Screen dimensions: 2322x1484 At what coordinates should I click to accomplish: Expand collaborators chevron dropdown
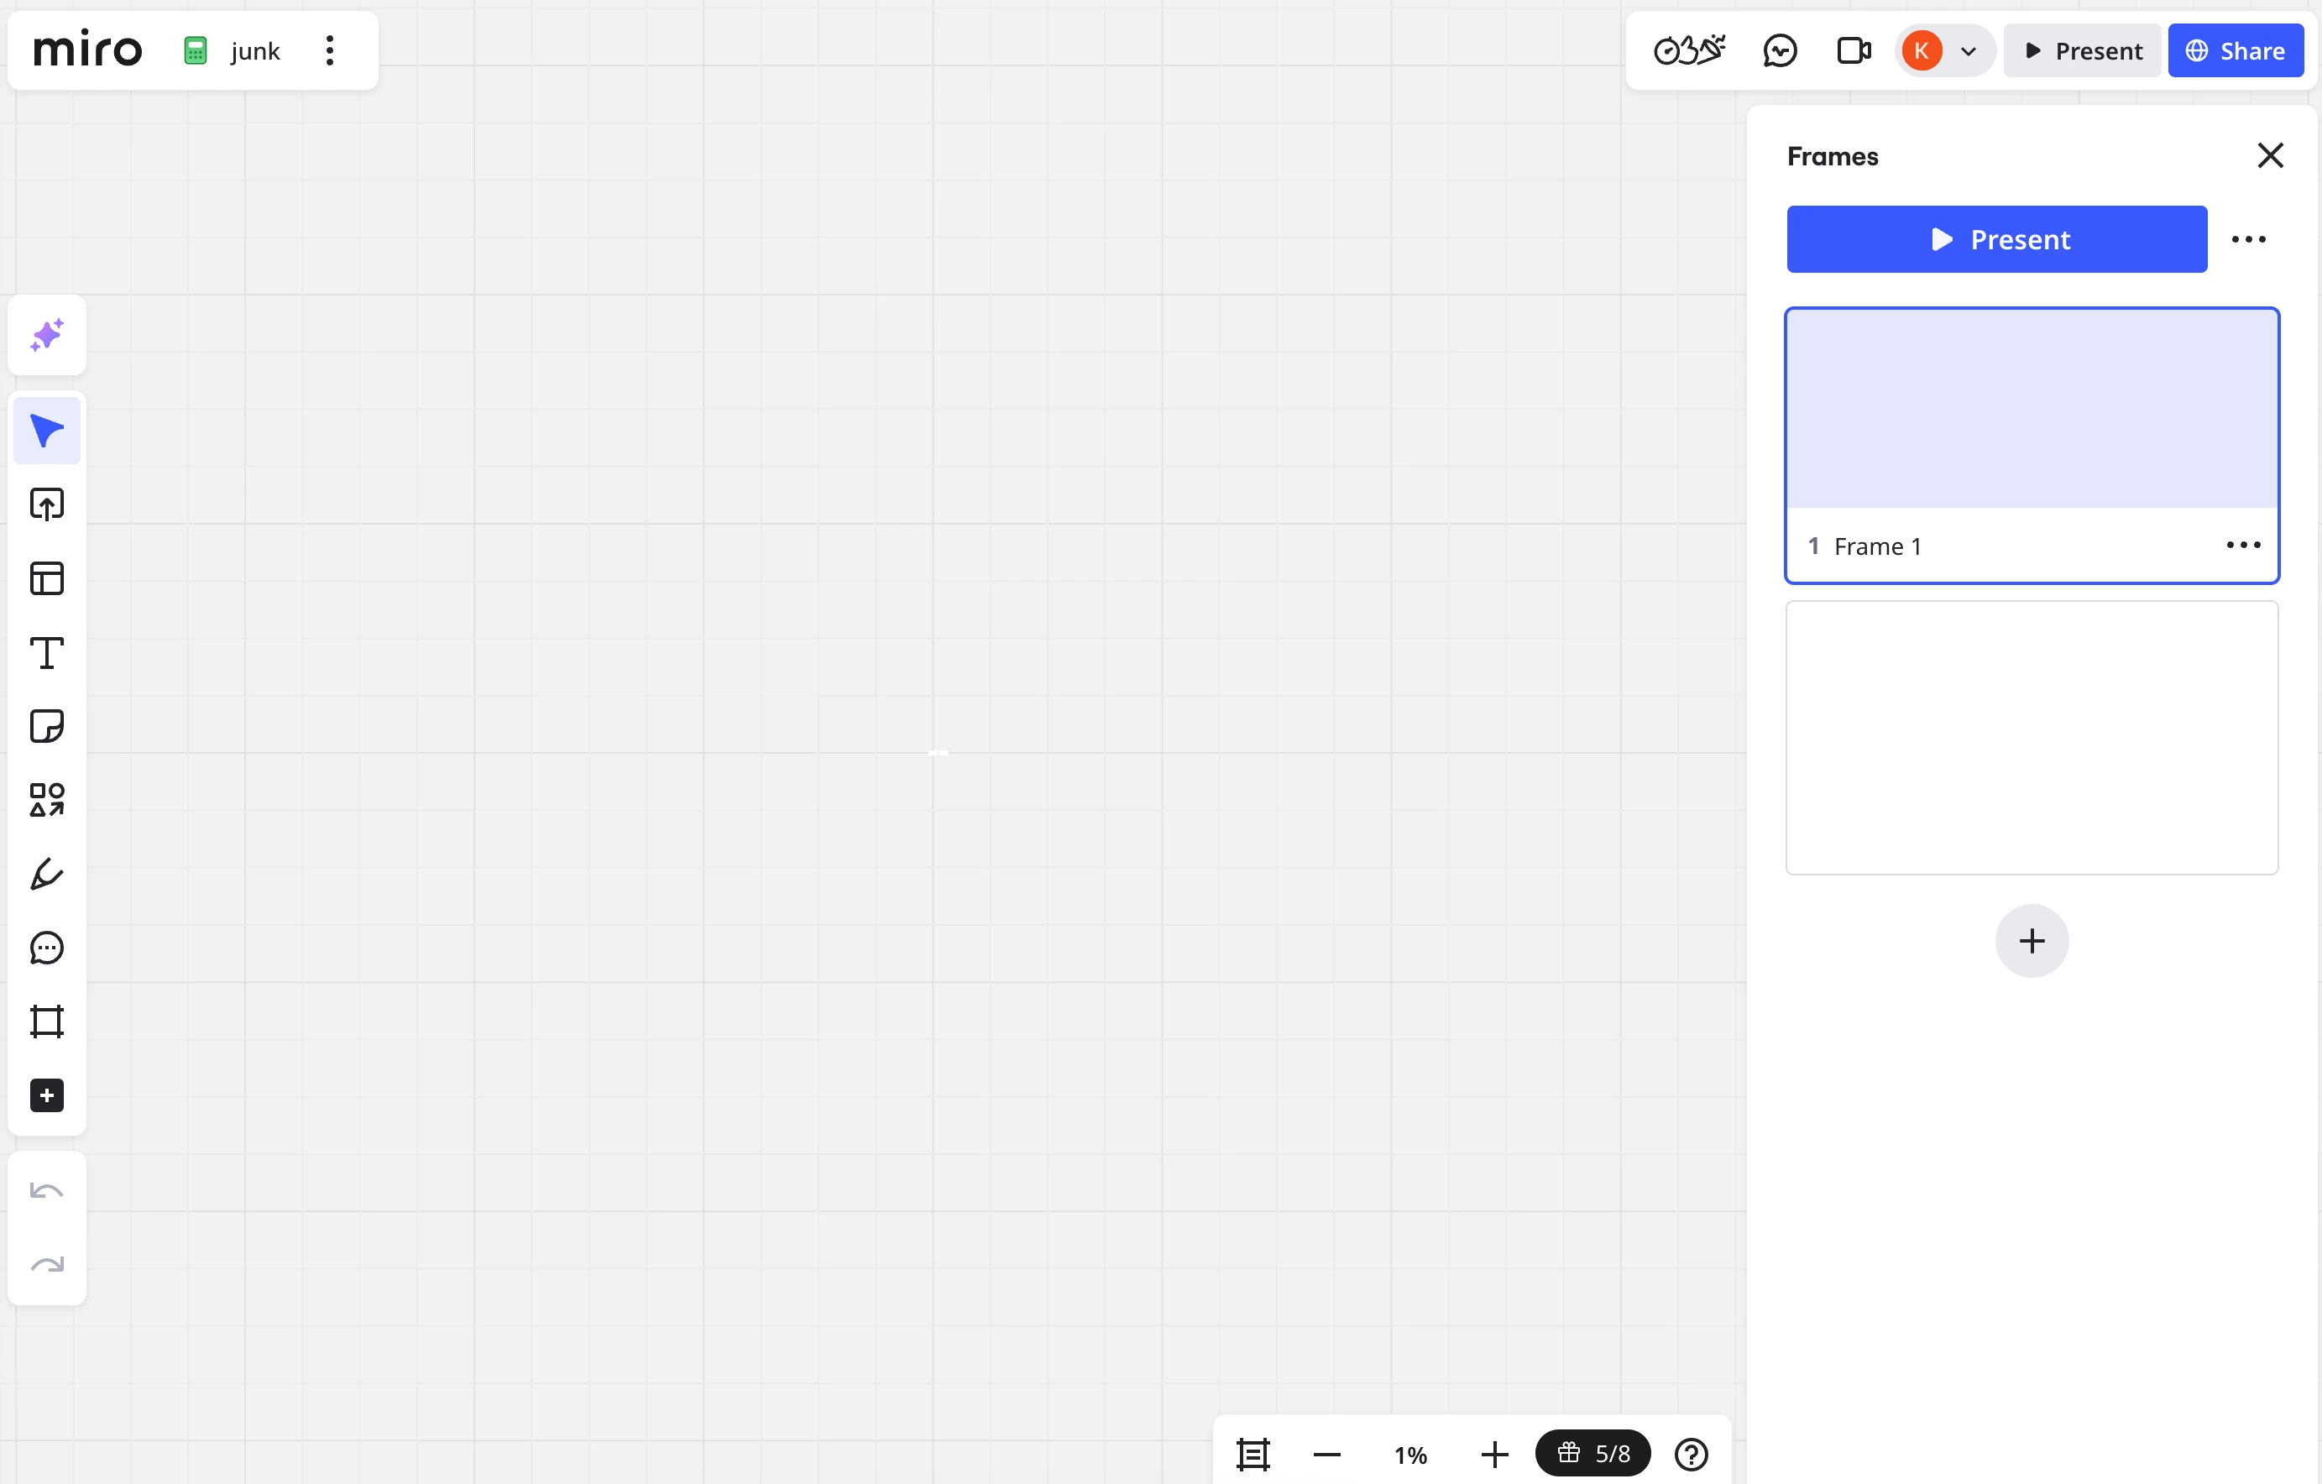[x=1969, y=51]
